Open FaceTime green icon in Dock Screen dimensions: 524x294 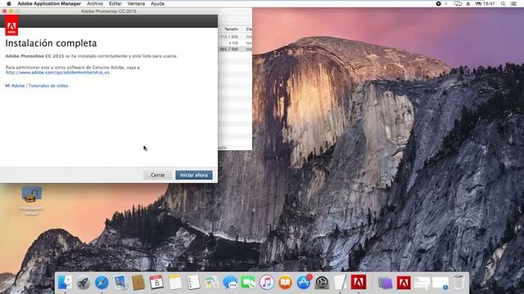(x=248, y=283)
